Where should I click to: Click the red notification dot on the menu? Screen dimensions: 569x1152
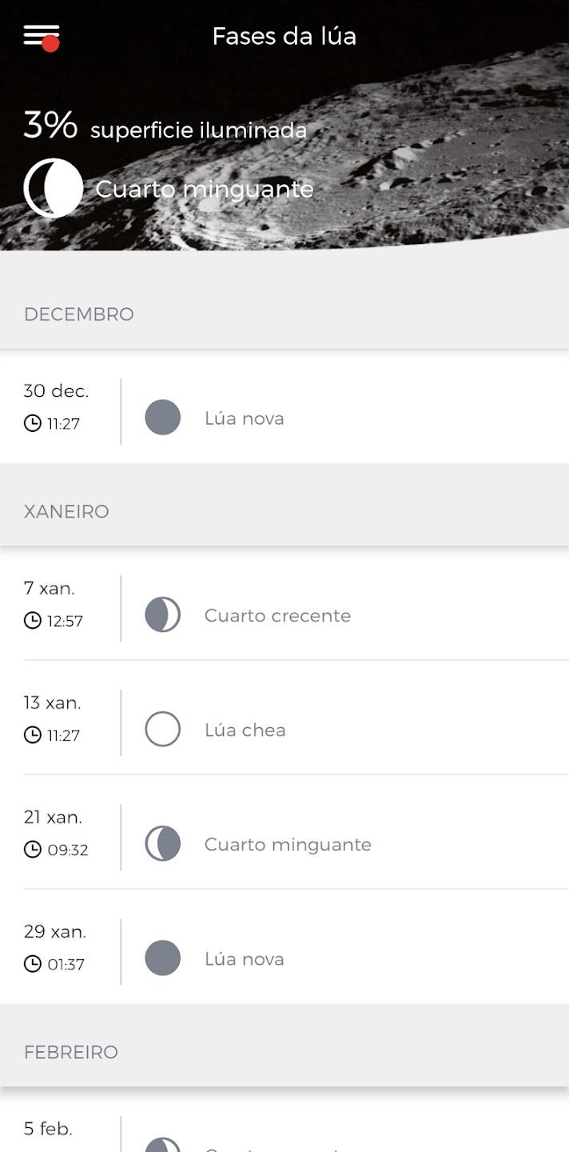pyautogui.click(x=50, y=44)
